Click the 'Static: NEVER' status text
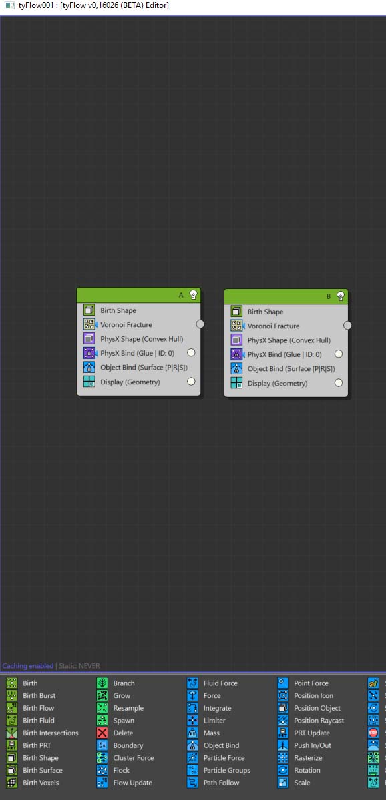The height and width of the screenshot is (800, 386). click(x=79, y=666)
